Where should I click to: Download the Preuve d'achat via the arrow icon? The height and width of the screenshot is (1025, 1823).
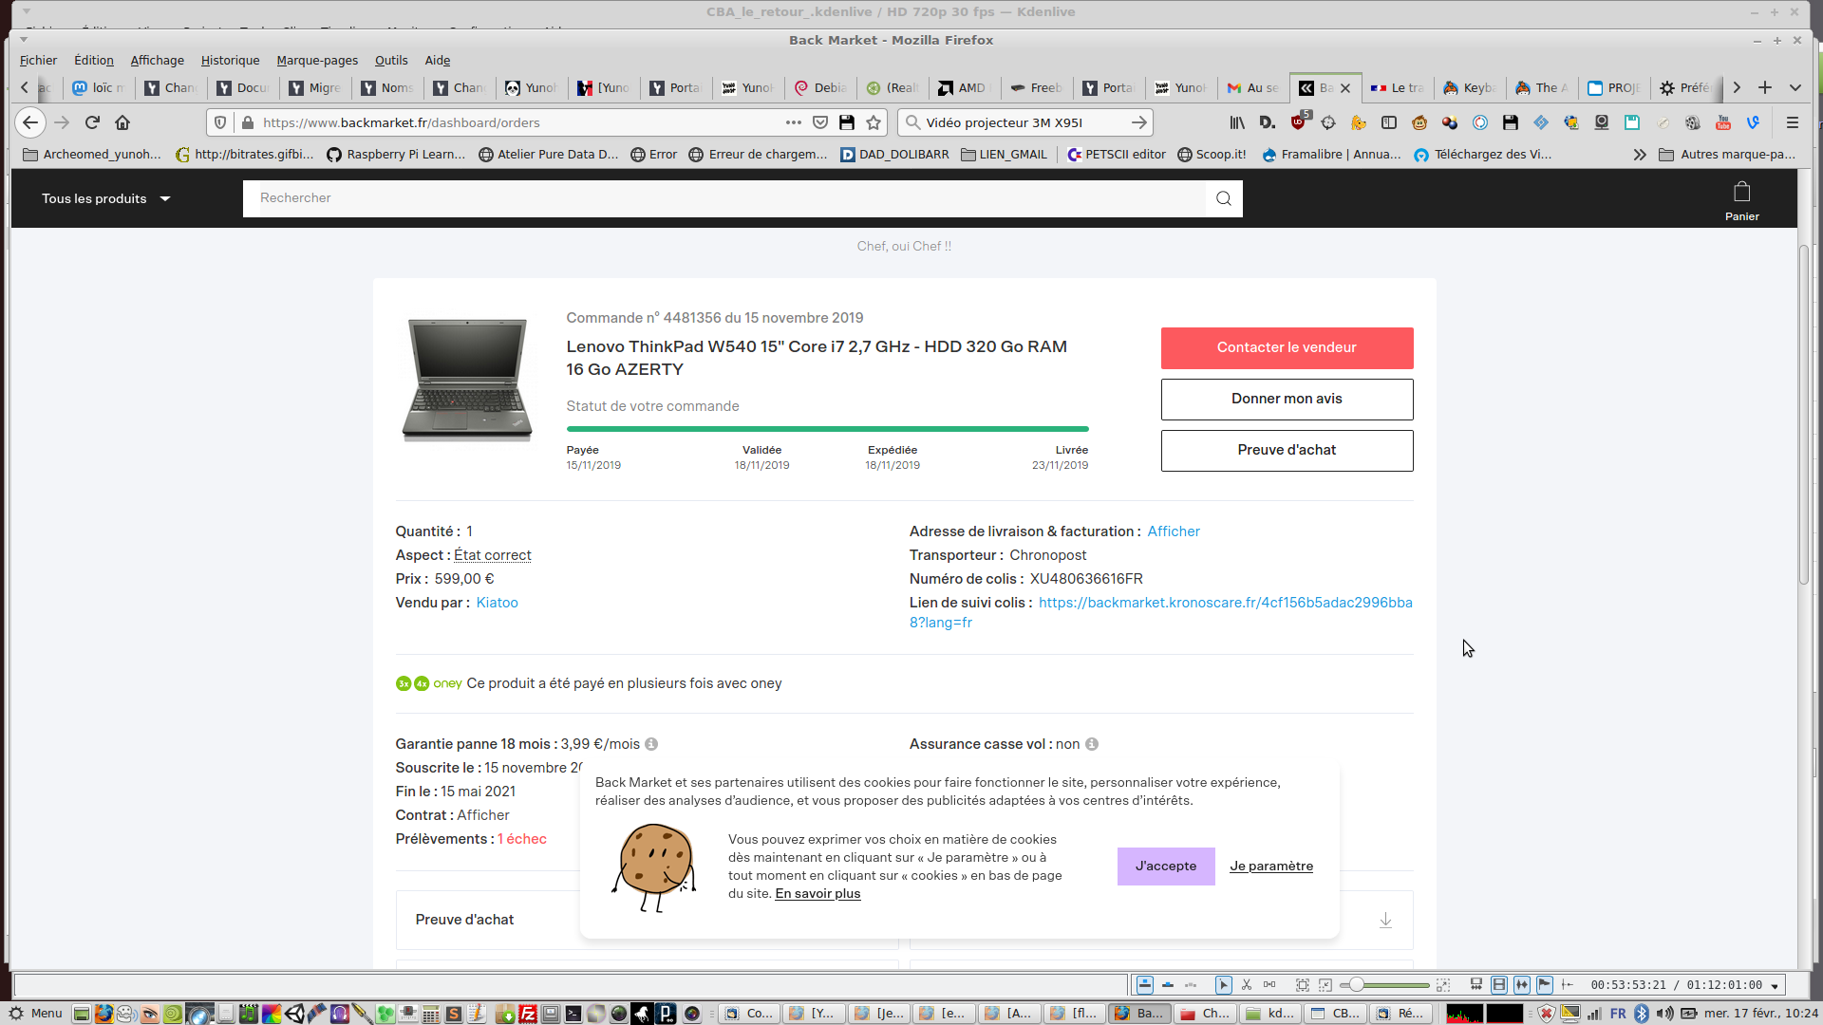click(1385, 920)
